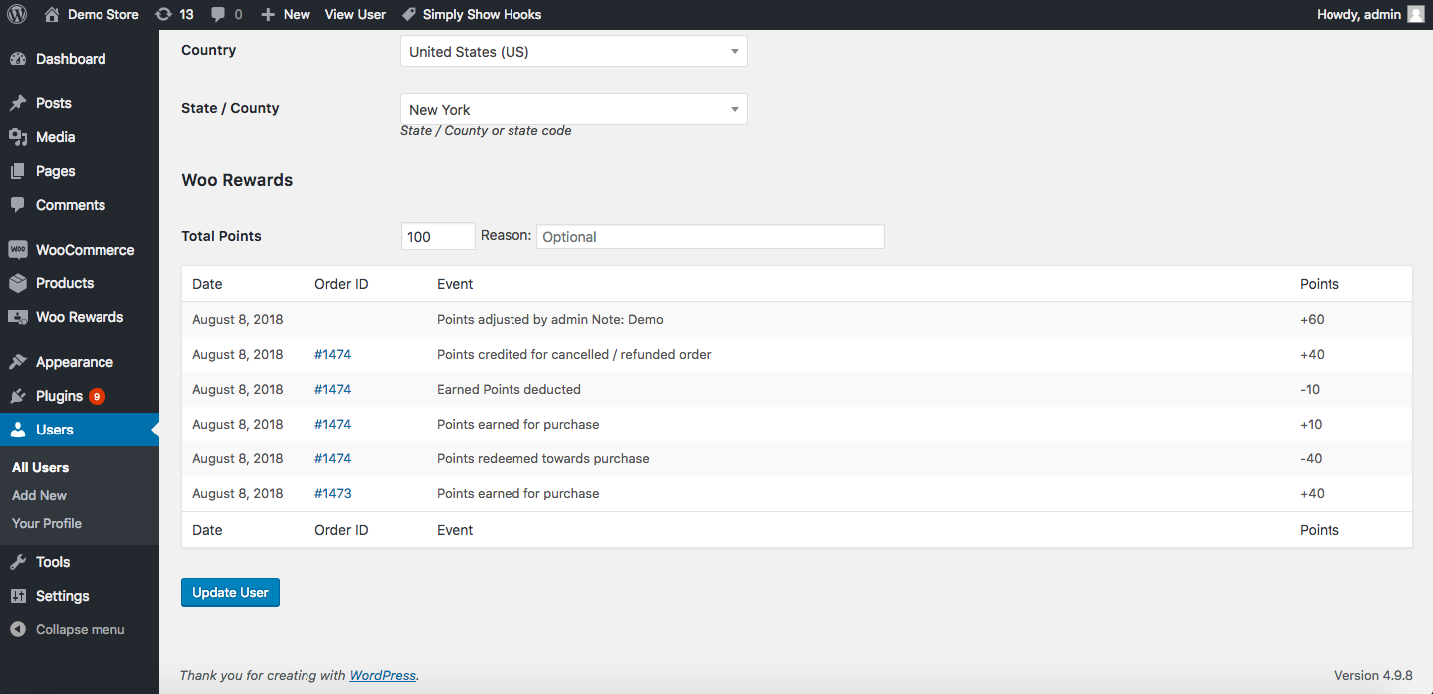Click the Comments bubble icon in sidebar
This screenshot has height=694, width=1433.
pos(18,205)
